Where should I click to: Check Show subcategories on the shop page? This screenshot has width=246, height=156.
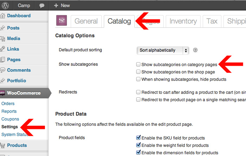pos(138,72)
